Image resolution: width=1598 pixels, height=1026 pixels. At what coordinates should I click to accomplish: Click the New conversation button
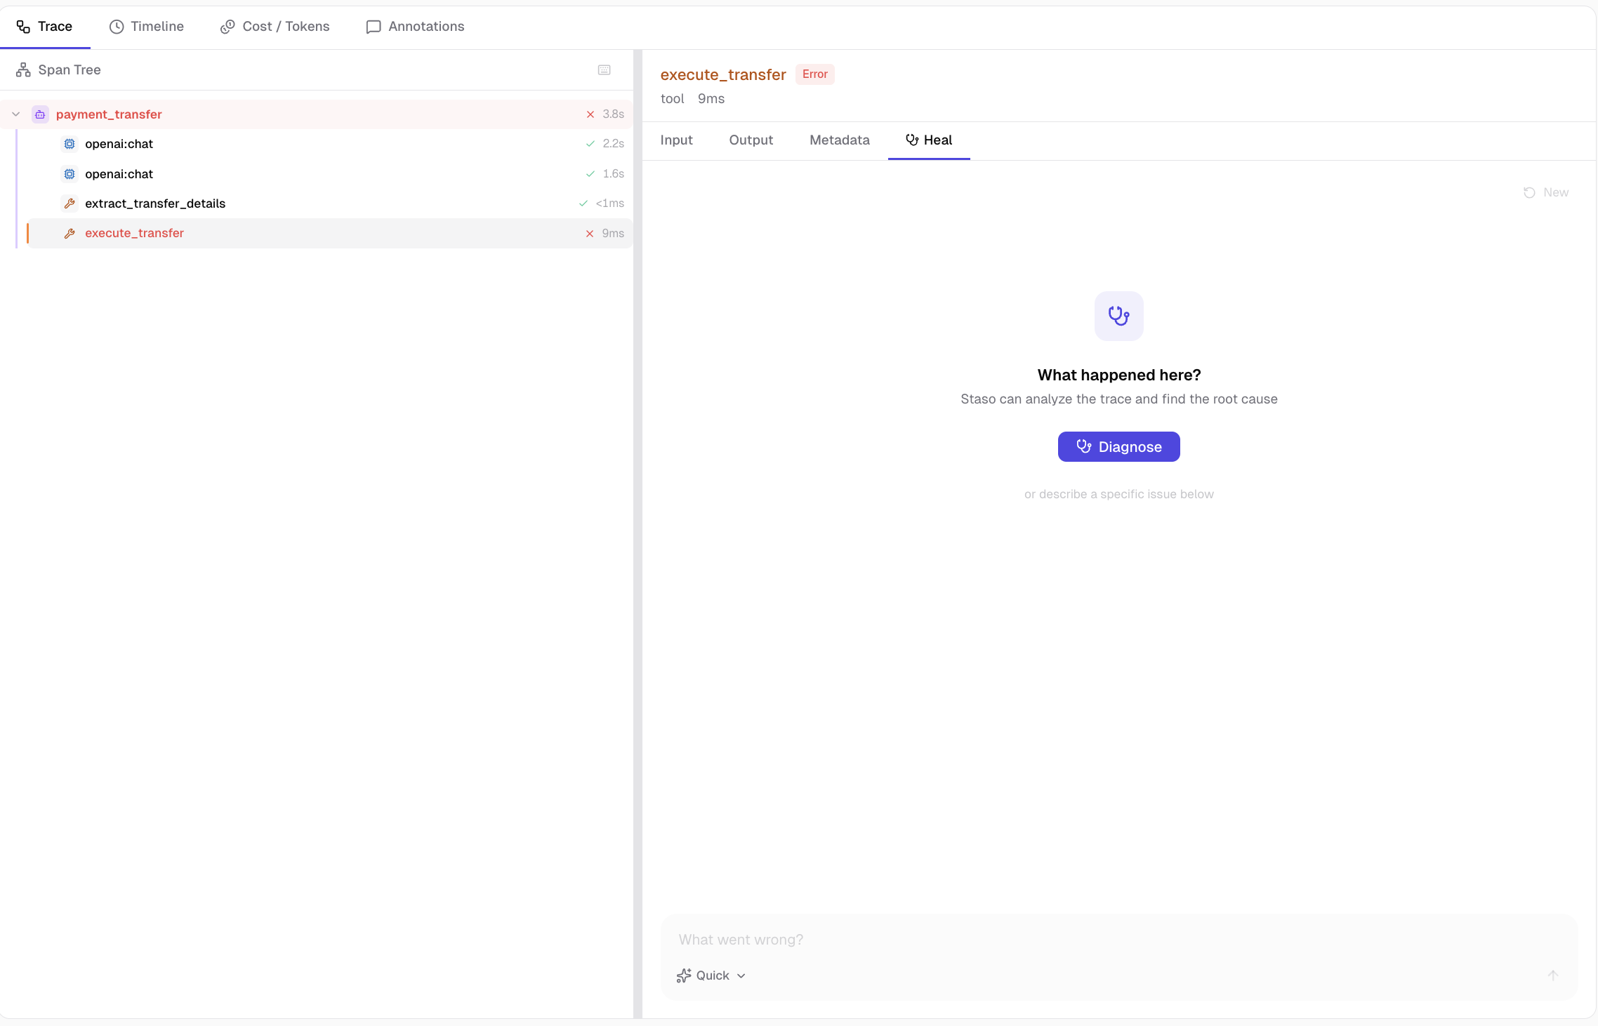(1545, 192)
